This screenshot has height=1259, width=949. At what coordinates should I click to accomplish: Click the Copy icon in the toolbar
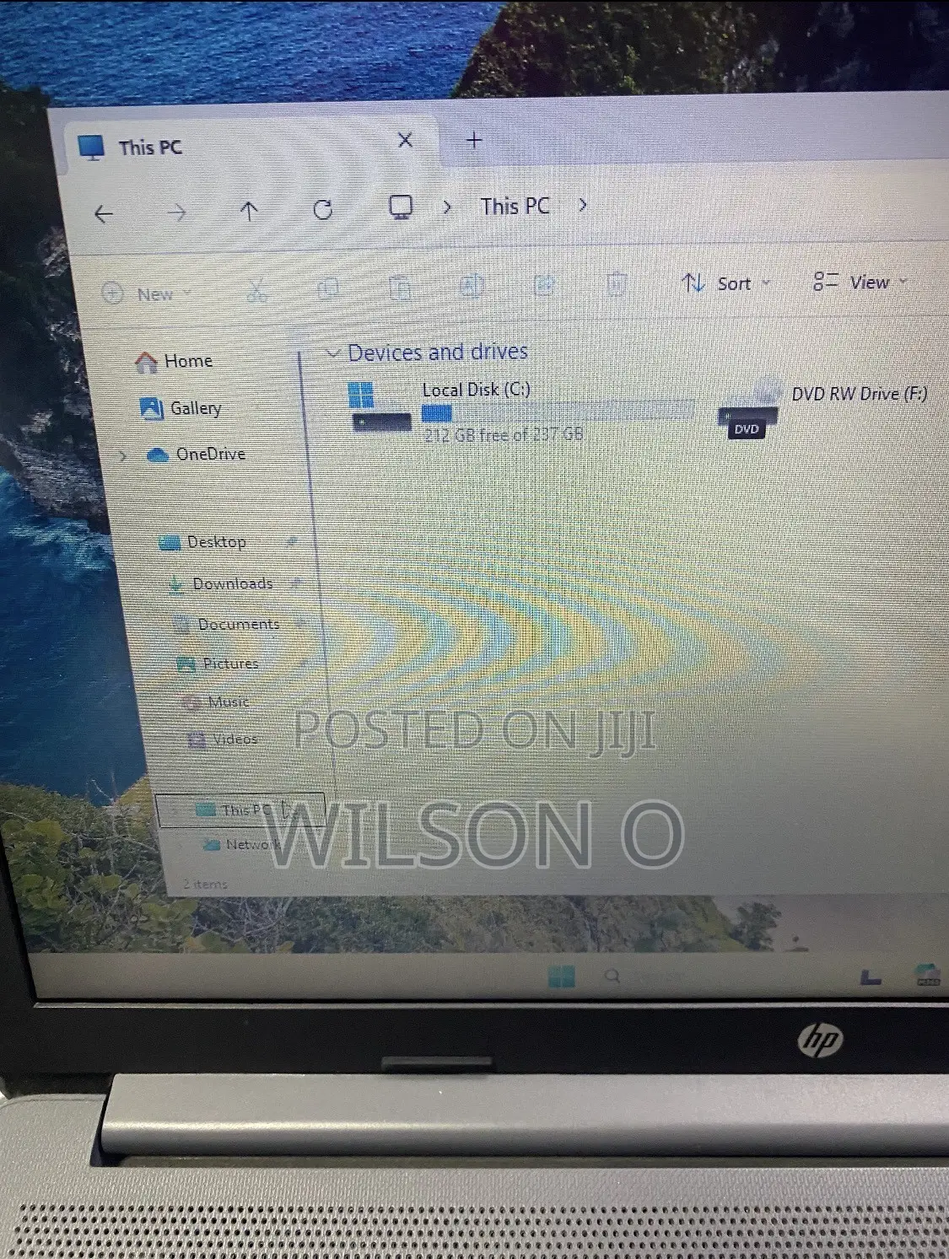click(328, 289)
